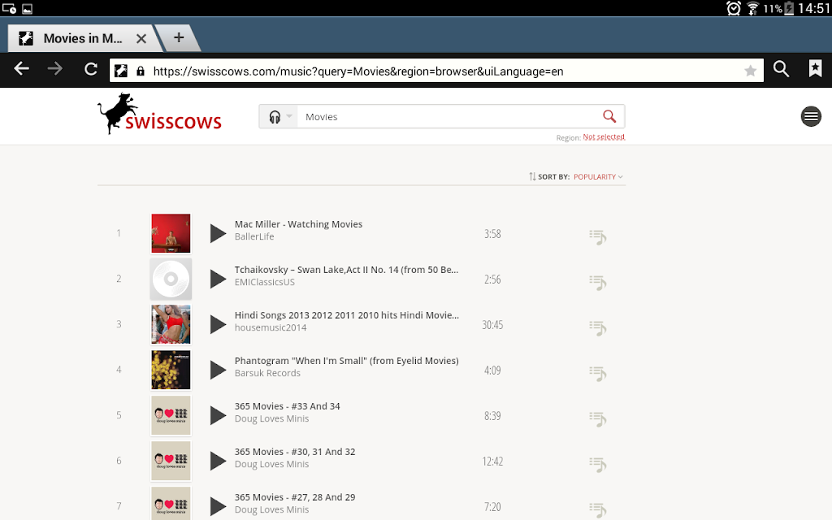The image size is (832, 520).
Task: Add Mac Miller track to playlist
Action: click(x=597, y=237)
